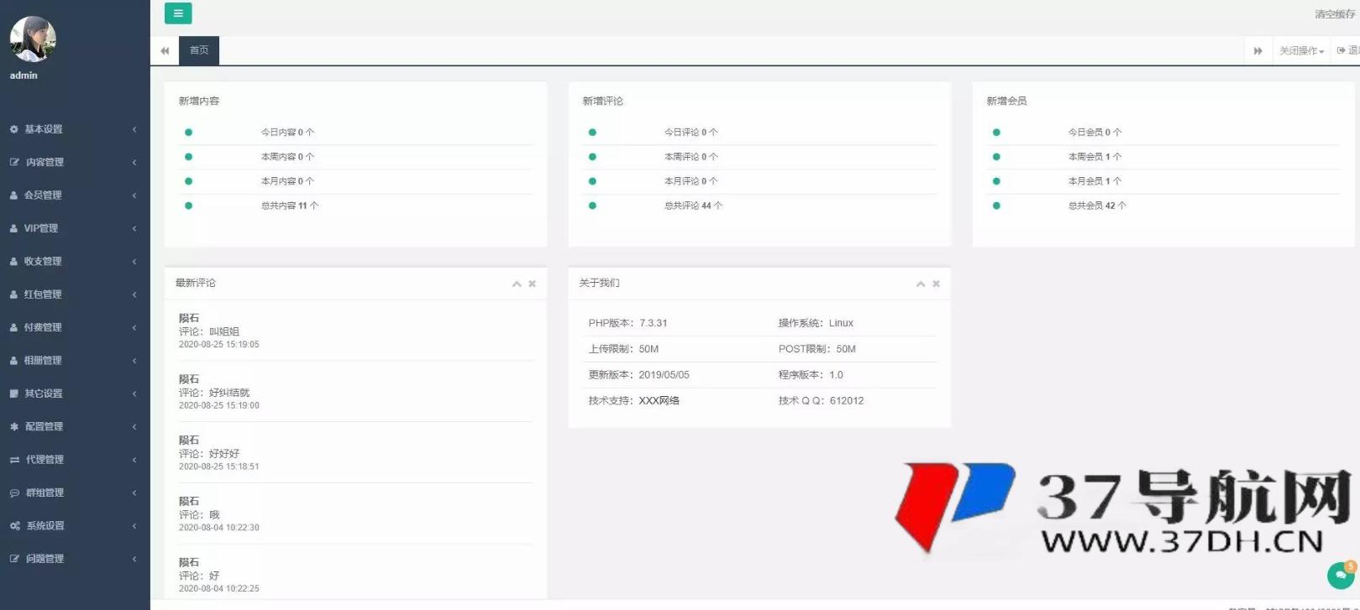The height and width of the screenshot is (610, 1360).
Task: Click the user icon beside 收支管理
Action: click(x=14, y=262)
